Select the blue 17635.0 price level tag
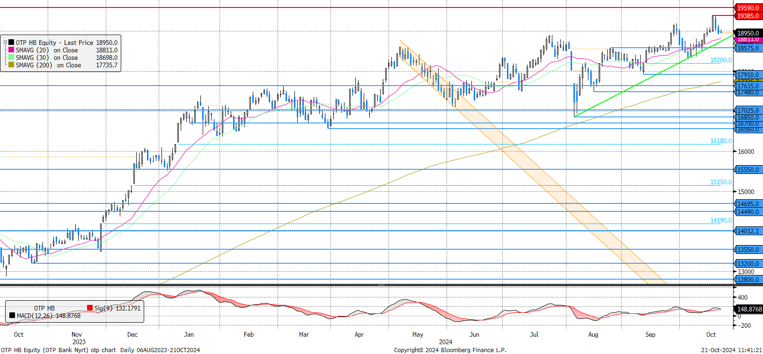Viewport: 763px width, 354px height. pyautogui.click(x=748, y=86)
